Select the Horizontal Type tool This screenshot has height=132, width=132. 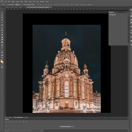coord(2,48)
